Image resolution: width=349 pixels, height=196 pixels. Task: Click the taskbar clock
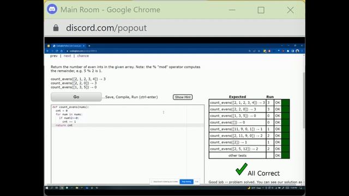pyautogui.click(x=294, y=188)
